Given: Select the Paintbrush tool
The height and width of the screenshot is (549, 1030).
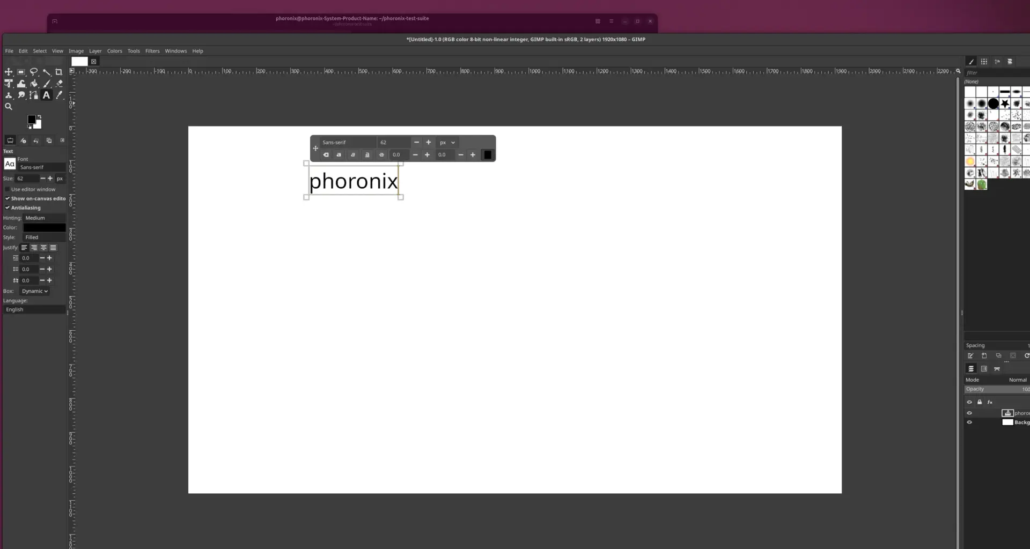Looking at the screenshot, I should click(47, 84).
